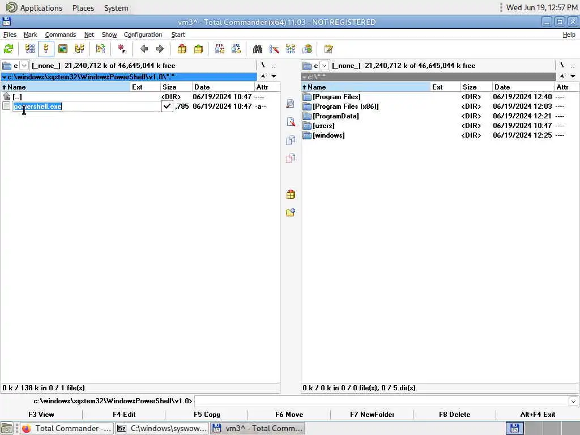Open the Net menu

(89, 35)
